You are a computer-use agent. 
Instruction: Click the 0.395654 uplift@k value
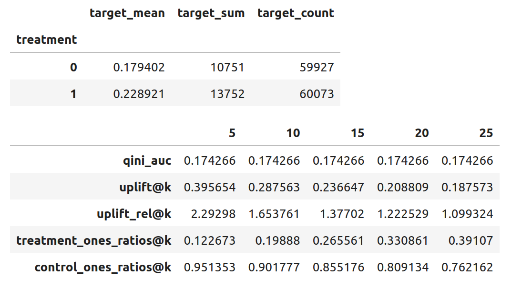[x=210, y=188]
